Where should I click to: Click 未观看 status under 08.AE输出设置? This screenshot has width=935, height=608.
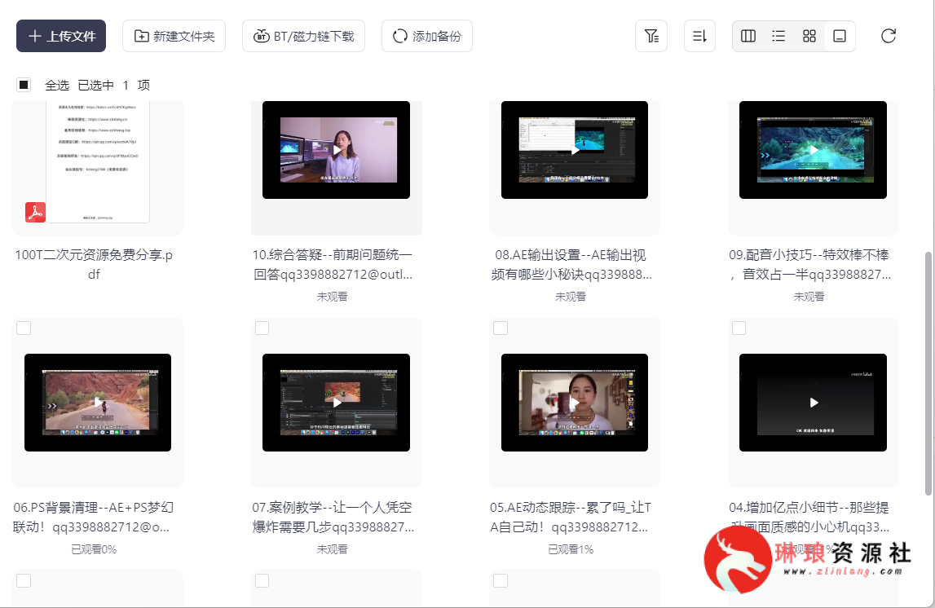tap(571, 296)
